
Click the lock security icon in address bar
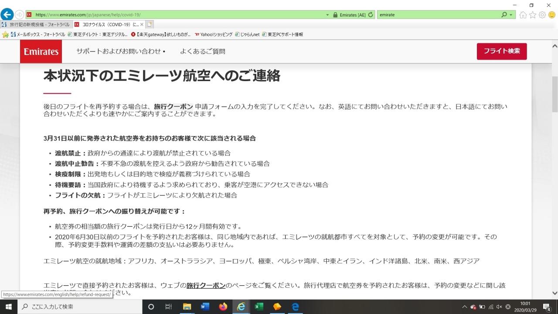pos(335,14)
